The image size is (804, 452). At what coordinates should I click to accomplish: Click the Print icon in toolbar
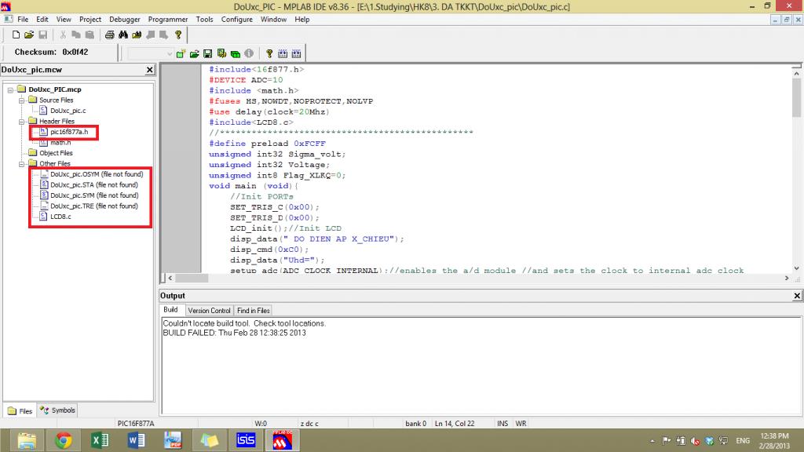coord(111,35)
